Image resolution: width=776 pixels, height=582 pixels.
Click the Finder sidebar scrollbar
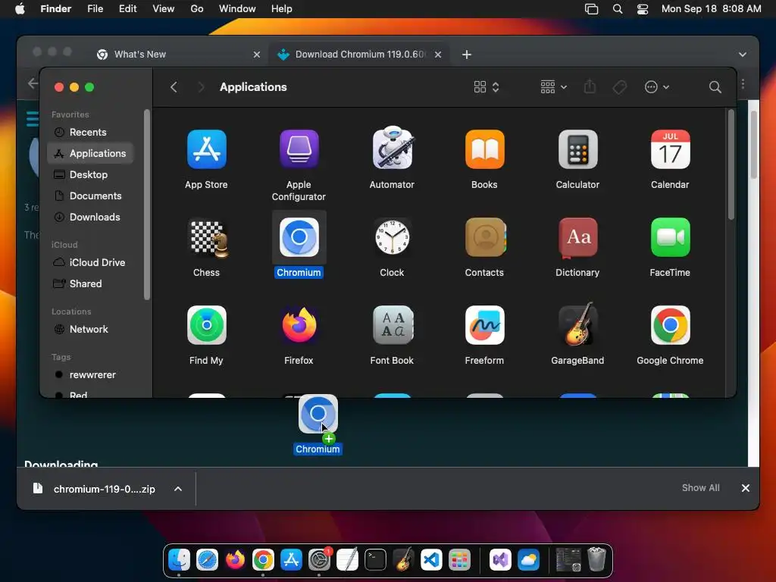click(x=146, y=205)
